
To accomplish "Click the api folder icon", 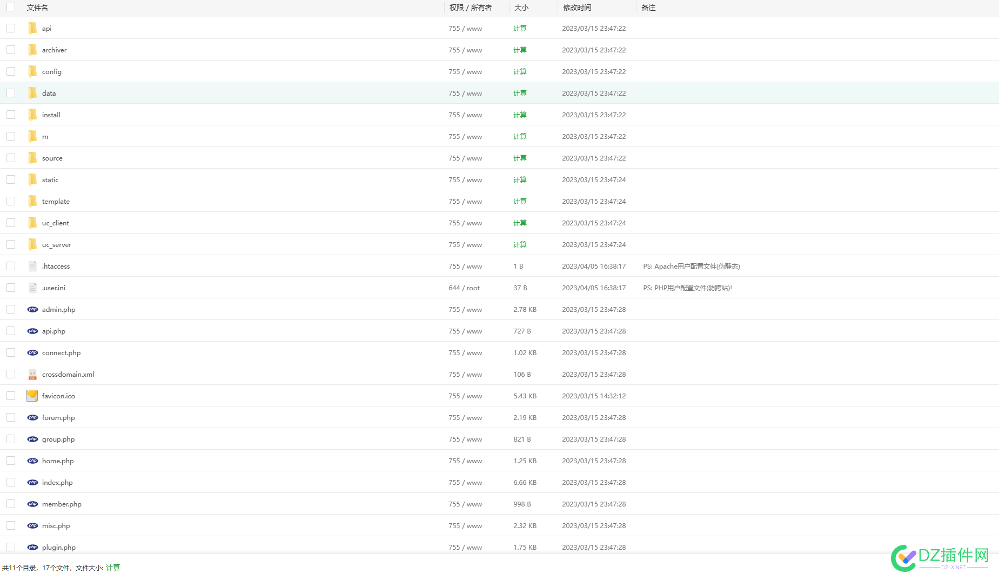I will (x=32, y=28).
